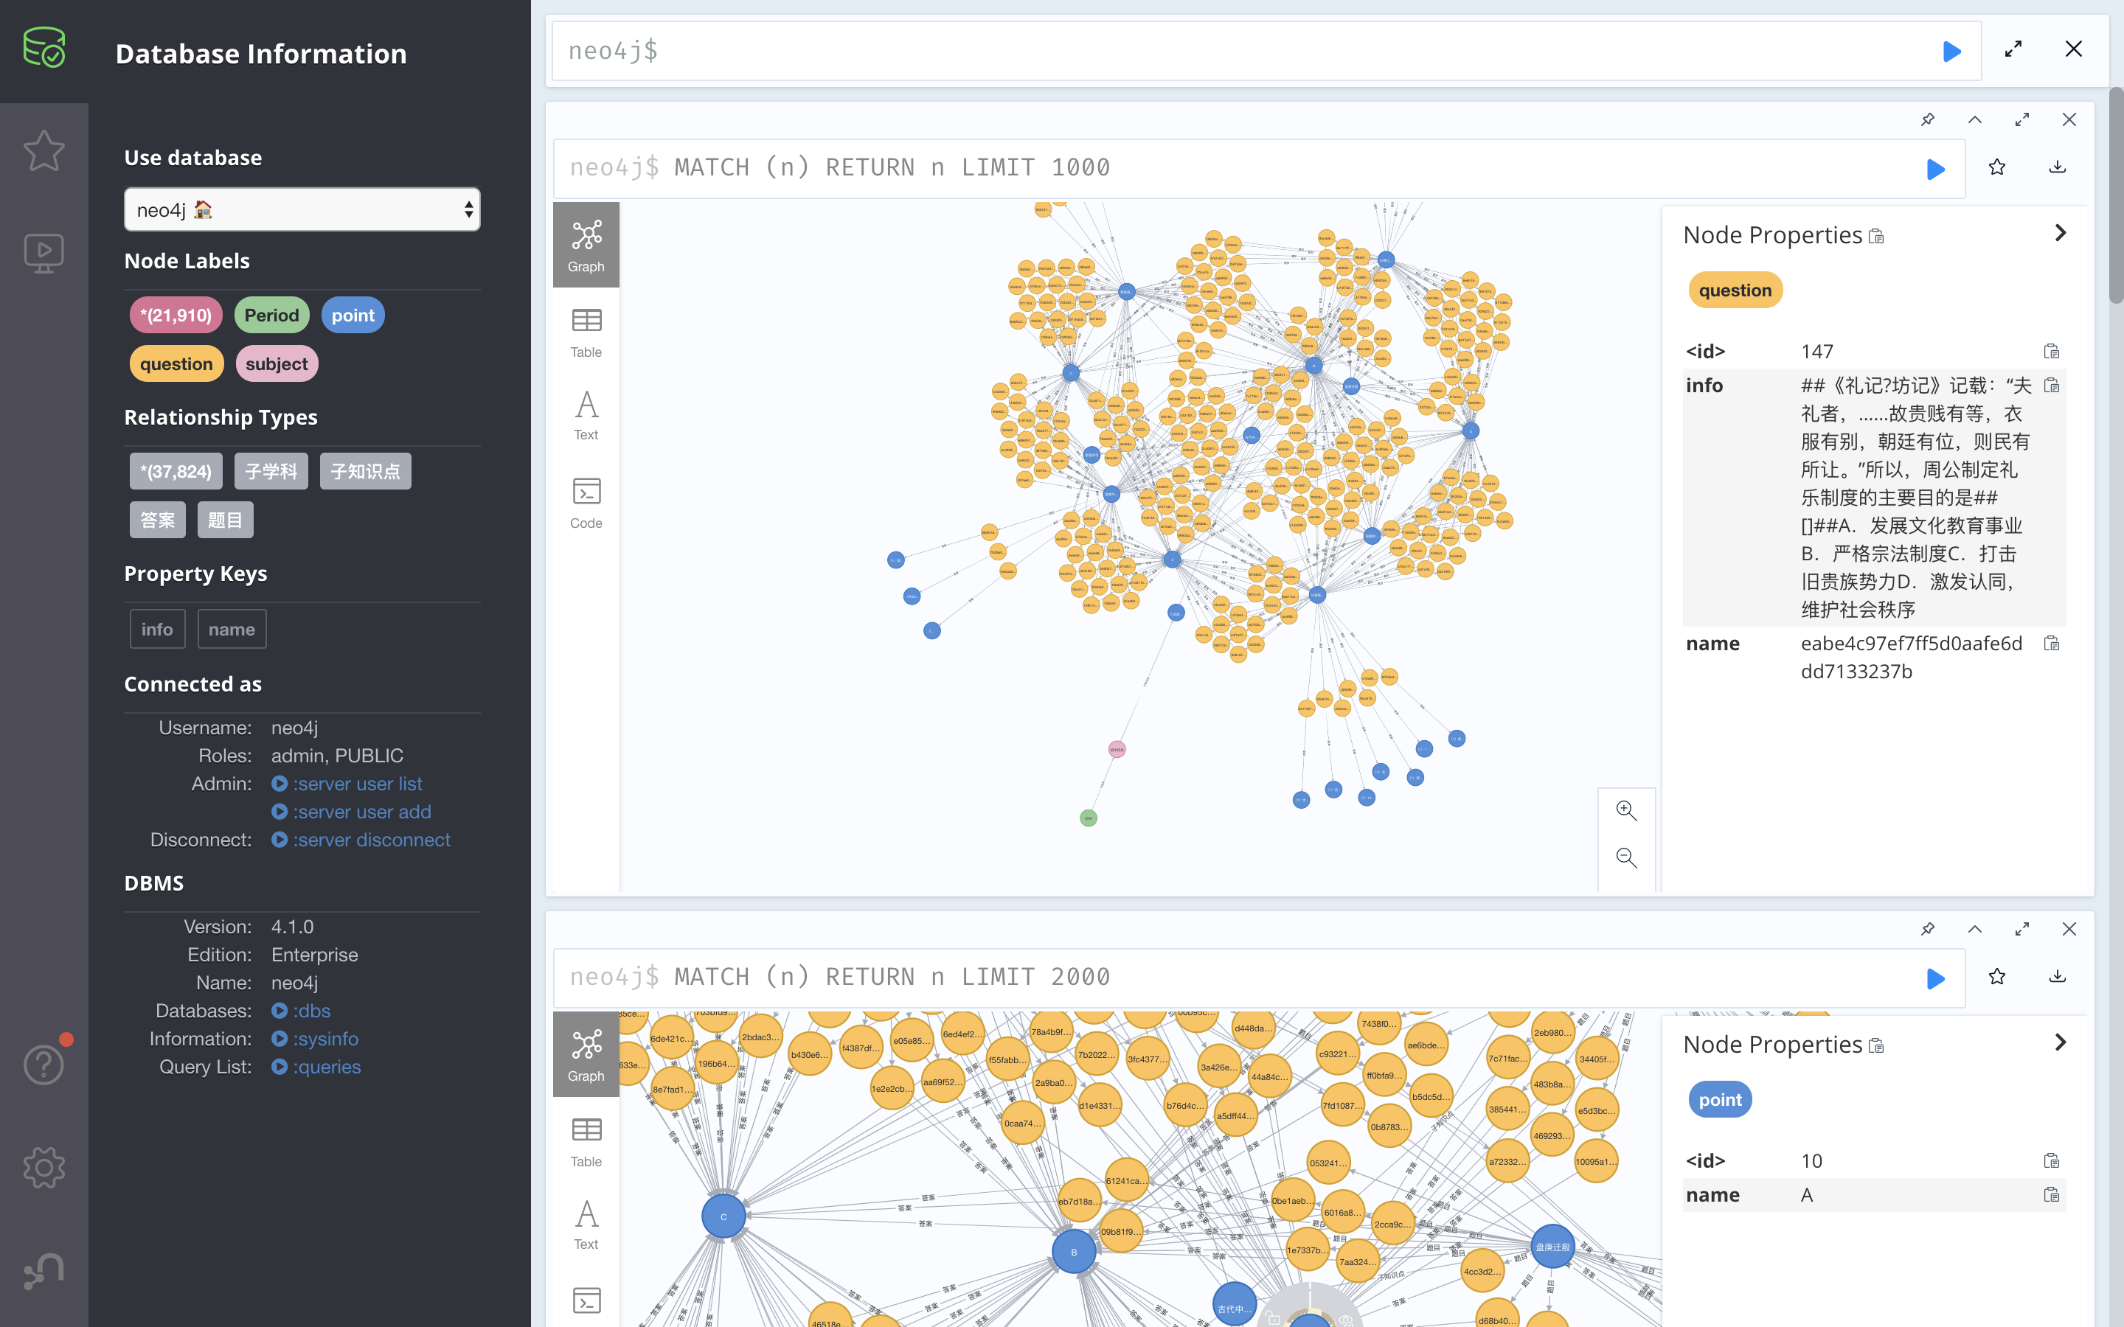This screenshot has width=2124, height=1327.
Task: Open the help panel from the sidebar
Action: pos(44,1064)
